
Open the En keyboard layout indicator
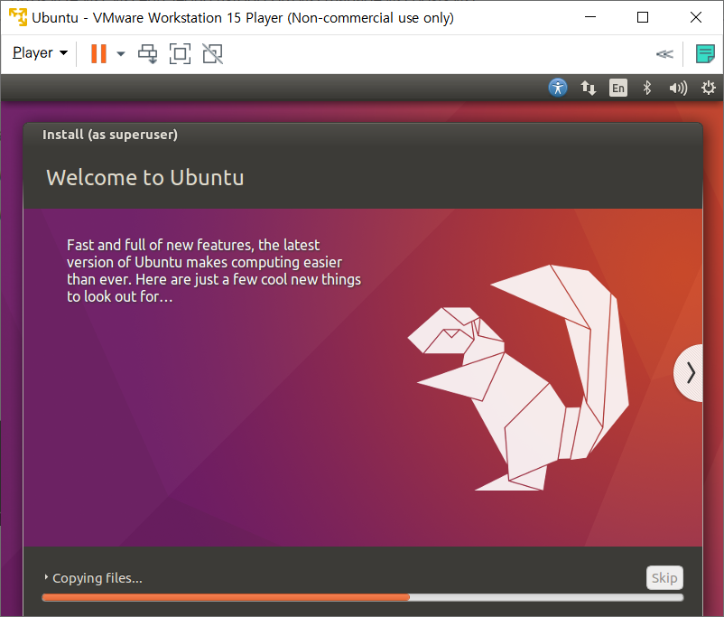(x=617, y=88)
